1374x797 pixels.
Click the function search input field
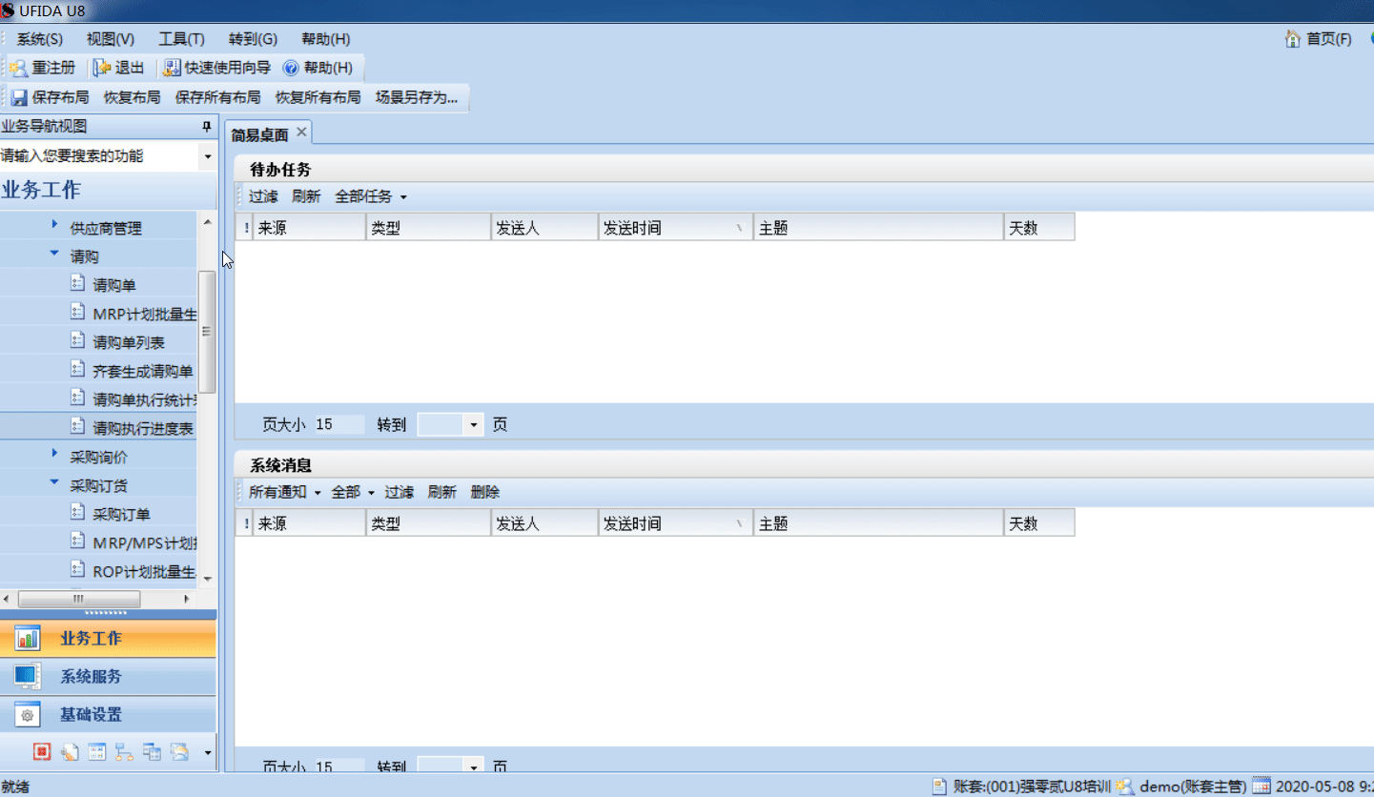pos(99,155)
